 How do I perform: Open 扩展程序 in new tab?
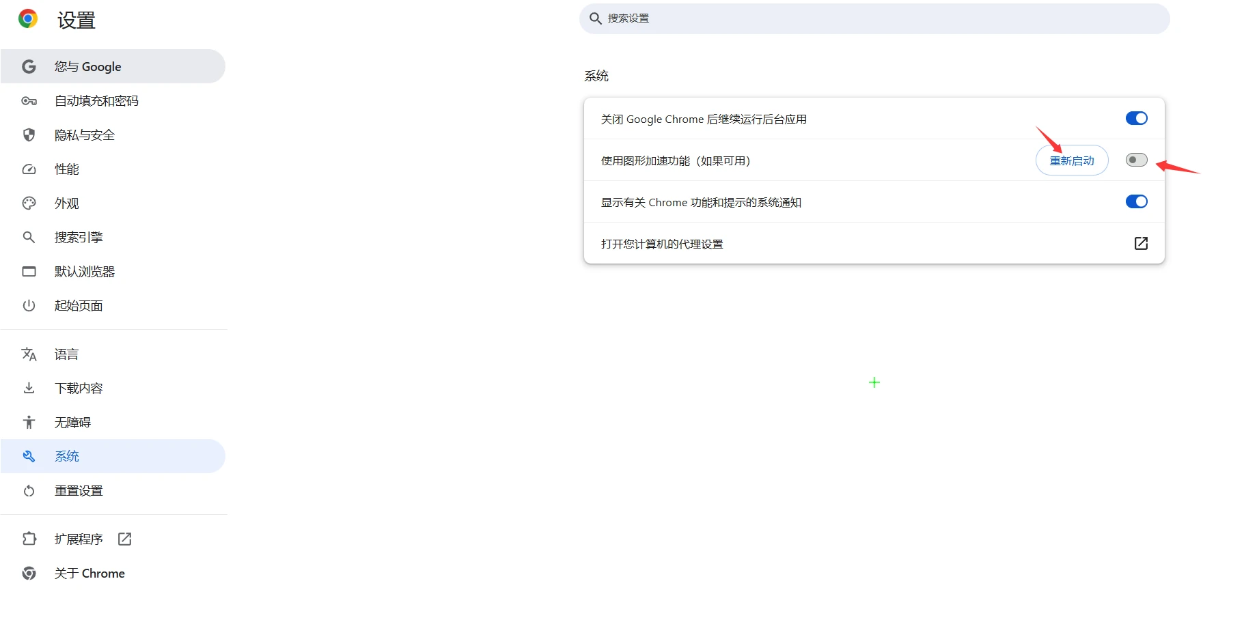(x=124, y=539)
